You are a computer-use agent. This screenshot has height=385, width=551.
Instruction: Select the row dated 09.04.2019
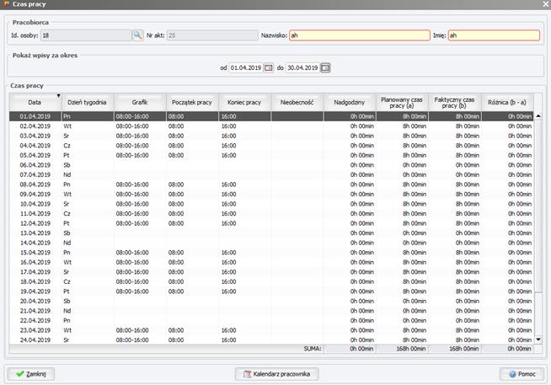pos(271,195)
